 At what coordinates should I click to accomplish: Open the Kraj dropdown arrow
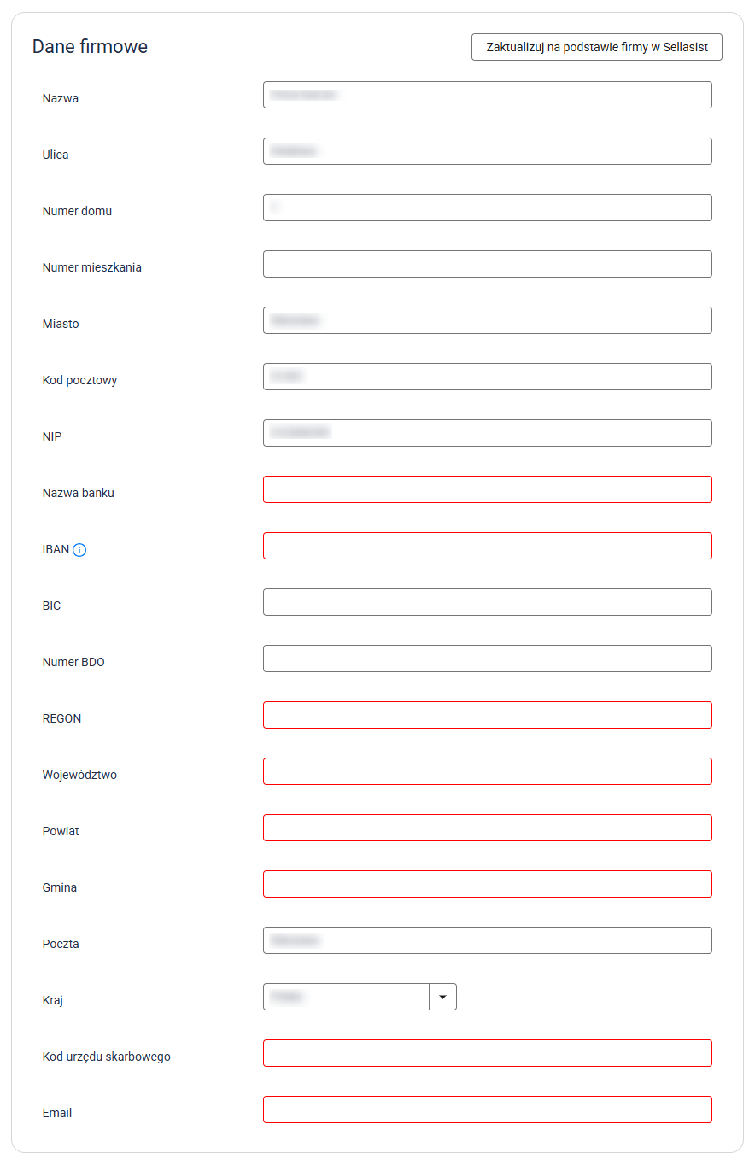(x=442, y=997)
